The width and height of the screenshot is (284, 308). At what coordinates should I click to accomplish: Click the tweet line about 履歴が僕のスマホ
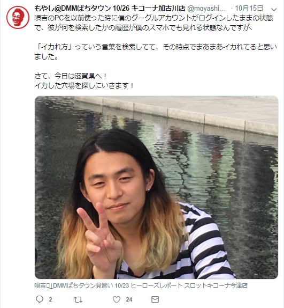click(x=144, y=28)
